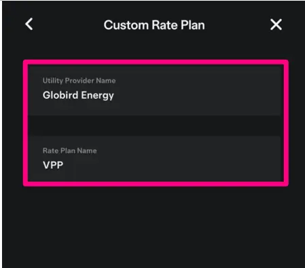Close the Custom Rate Plan screen

point(276,24)
